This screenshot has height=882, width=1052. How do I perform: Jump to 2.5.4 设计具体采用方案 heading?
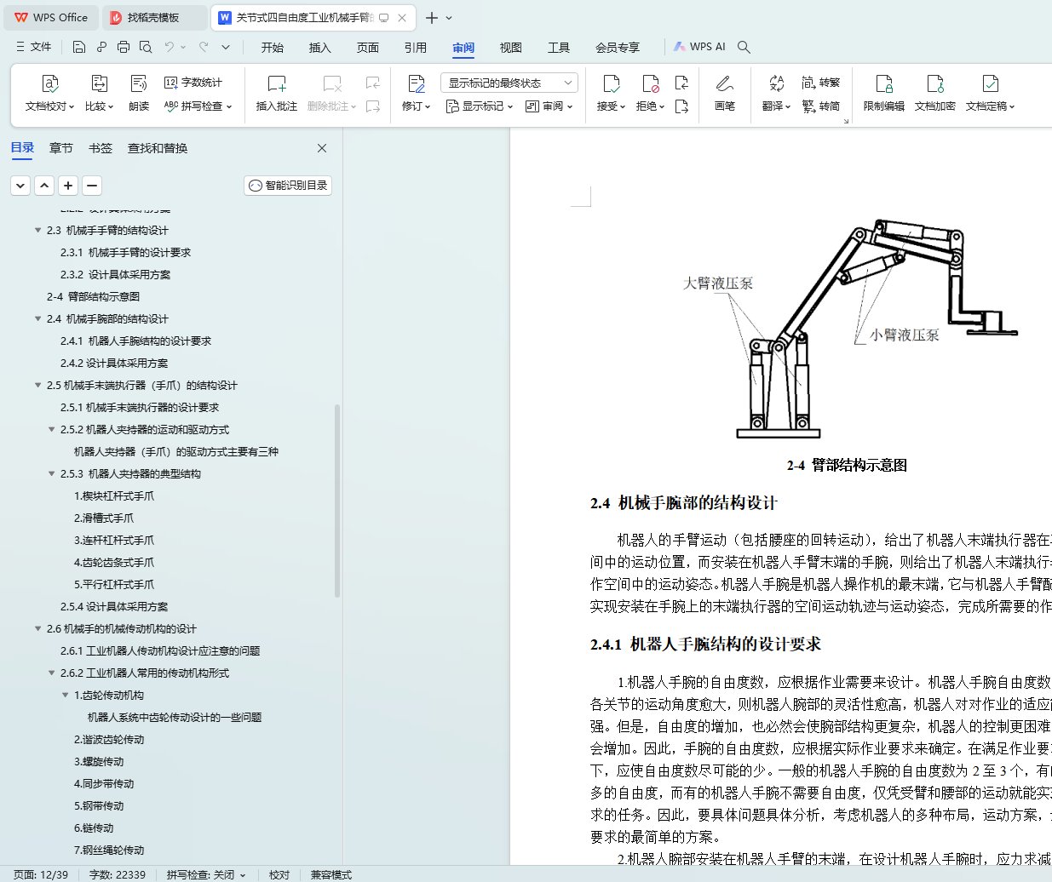click(x=114, y=607)
